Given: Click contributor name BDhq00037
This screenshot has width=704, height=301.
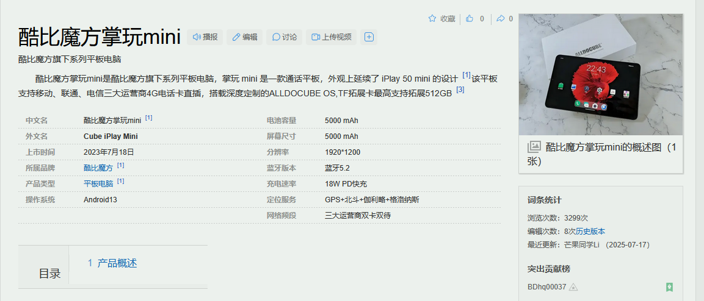Looking at the screenshot, I should 547,286.
